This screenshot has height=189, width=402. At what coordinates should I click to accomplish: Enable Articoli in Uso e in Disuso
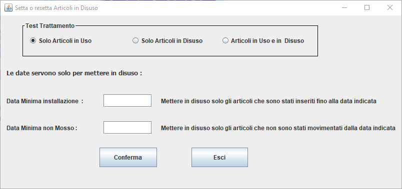[263, 41]
